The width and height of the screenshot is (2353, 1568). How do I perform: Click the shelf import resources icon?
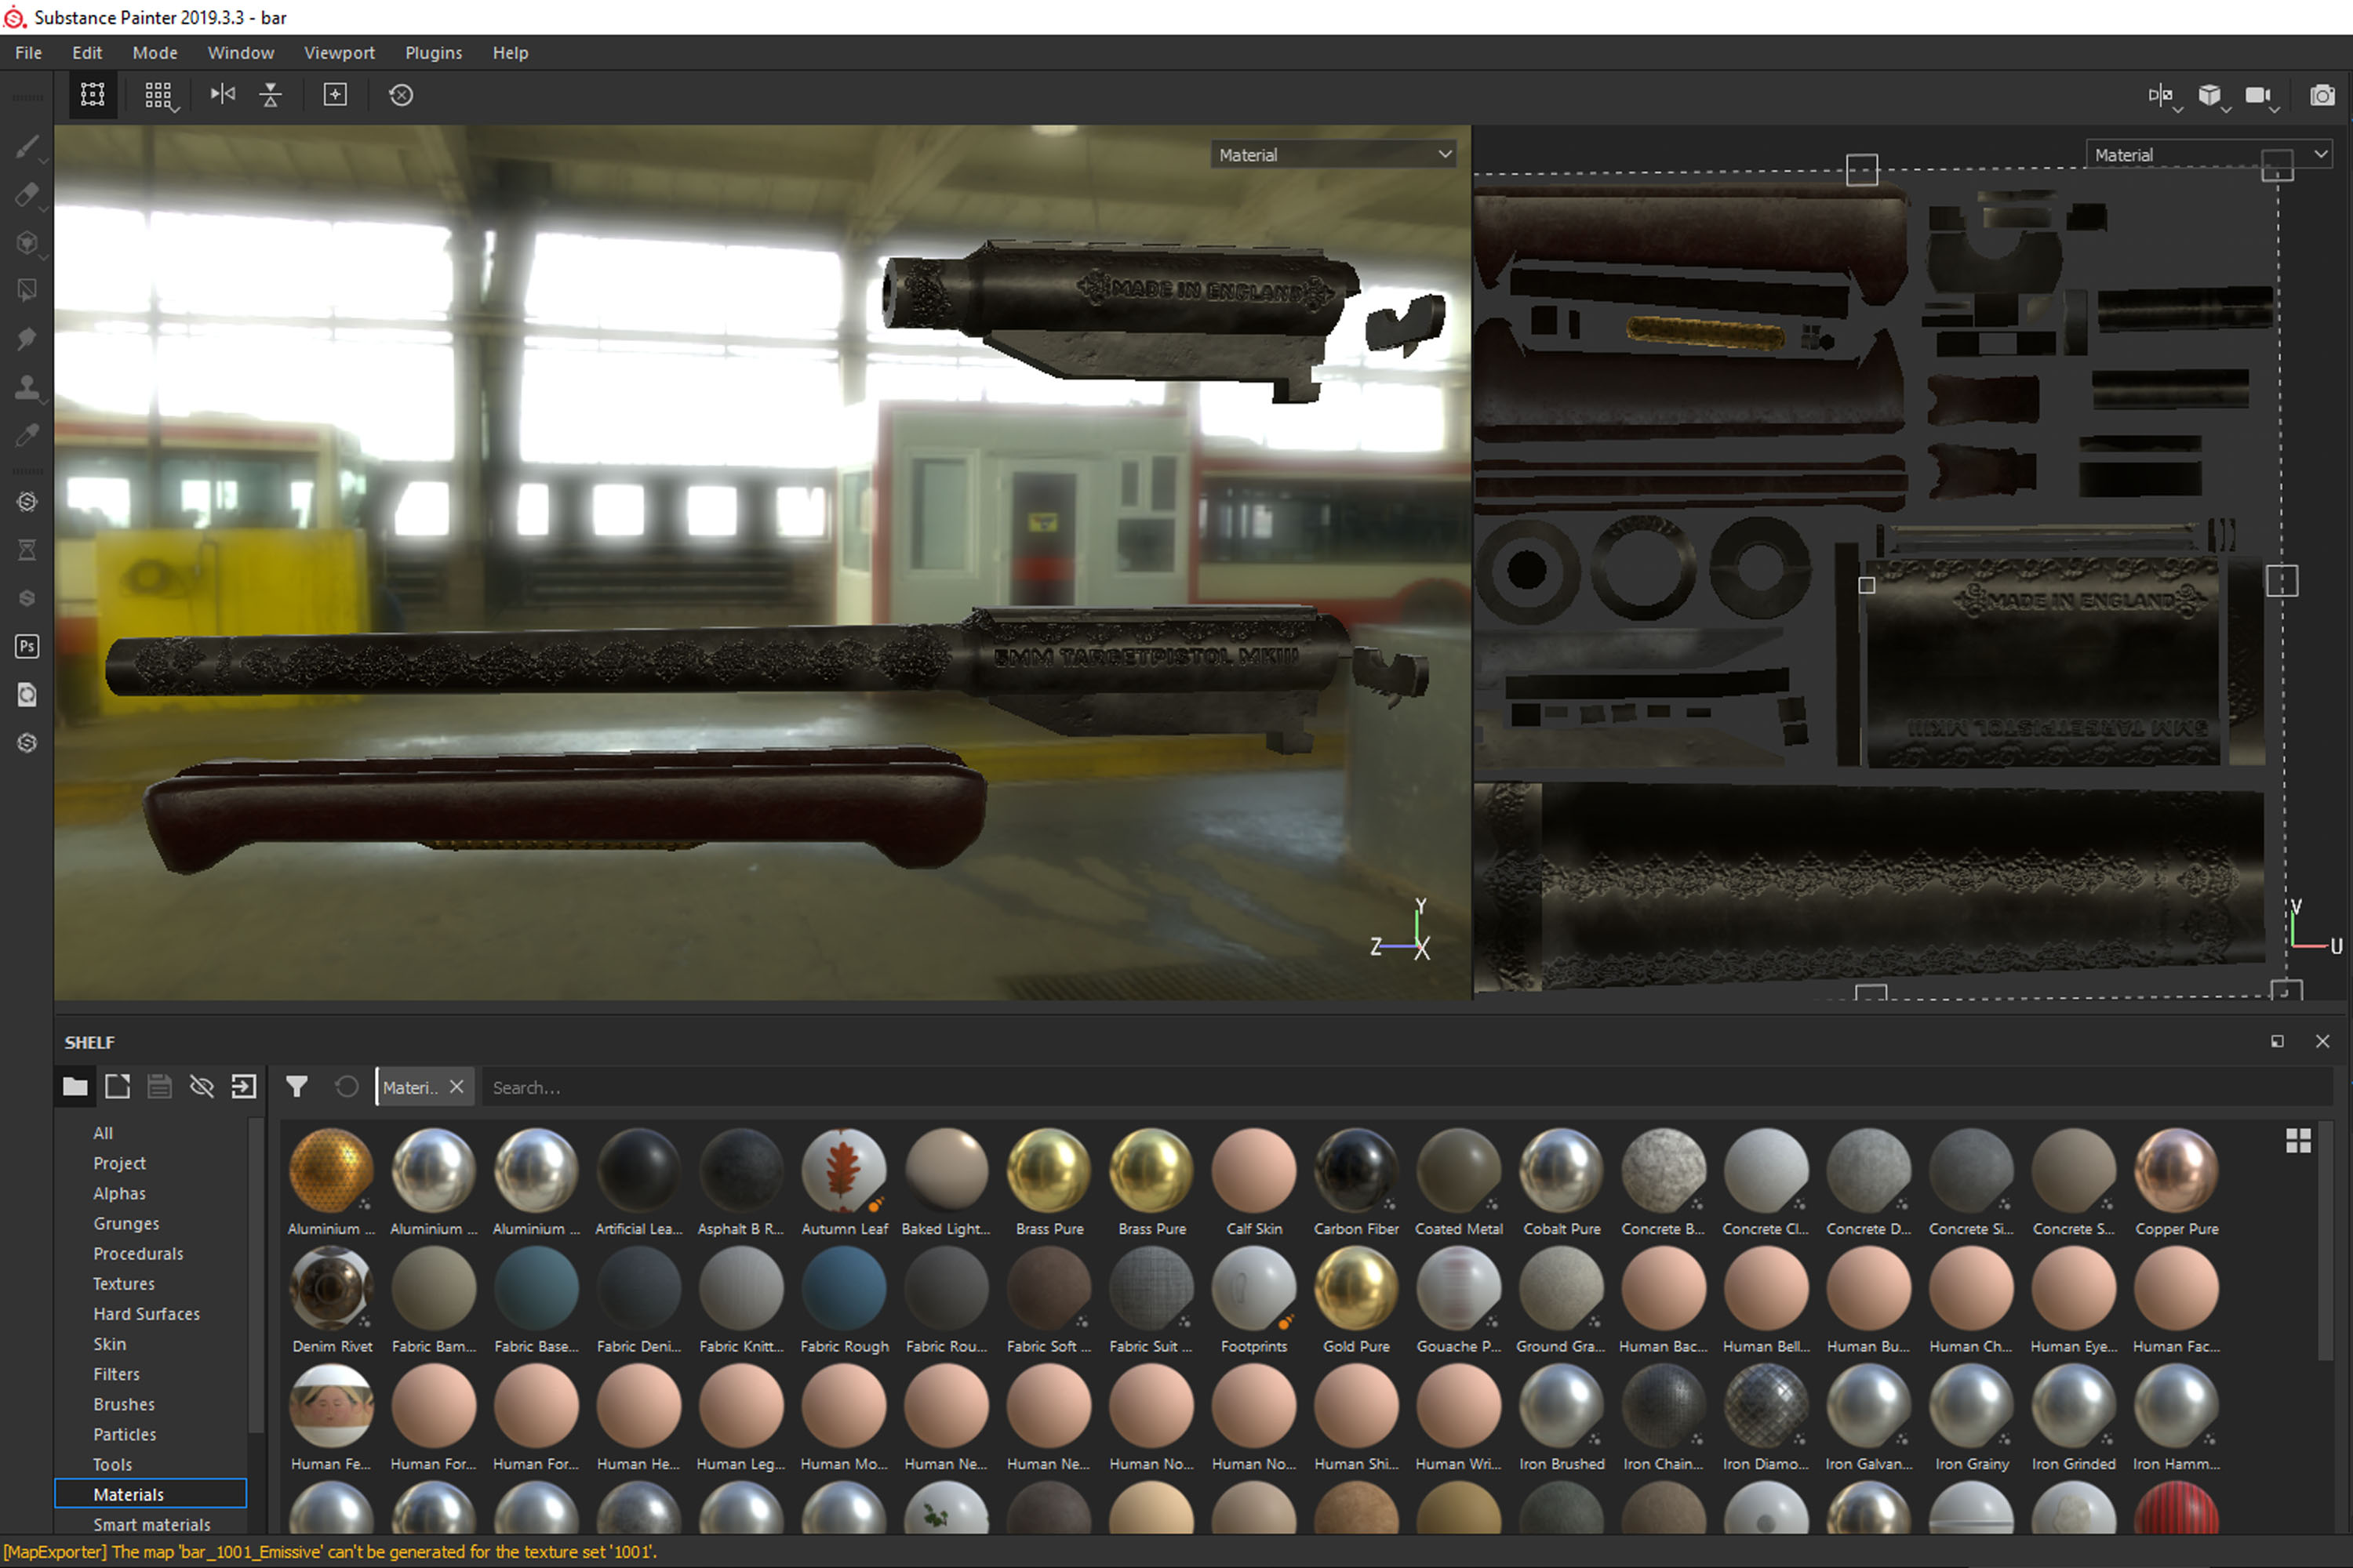(x=244, y=1087)
